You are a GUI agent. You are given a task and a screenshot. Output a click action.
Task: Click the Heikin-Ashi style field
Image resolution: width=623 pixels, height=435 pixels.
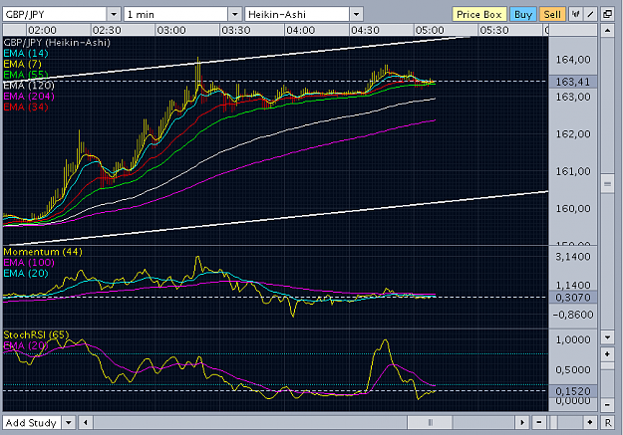[x=297, y=15]
